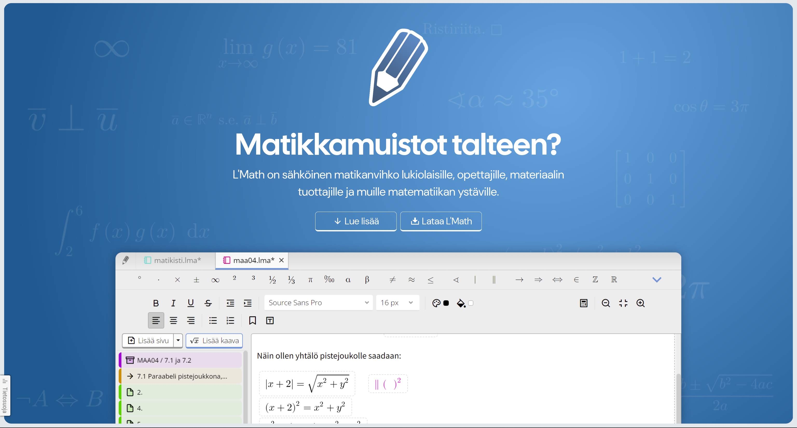Open the text color palette
This screenshot has height=428, width=797.
[436, 303]
